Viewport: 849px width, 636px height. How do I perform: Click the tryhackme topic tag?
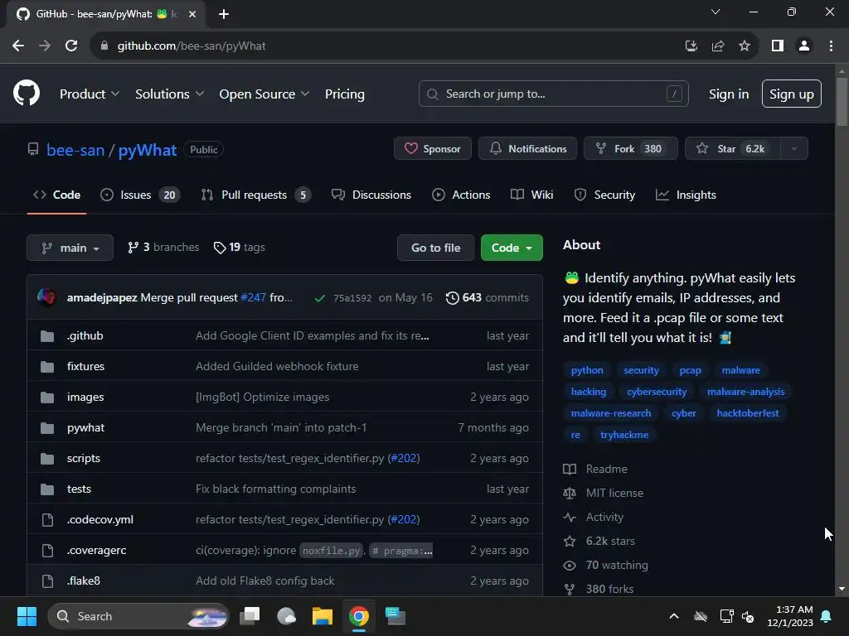[624, 435]
